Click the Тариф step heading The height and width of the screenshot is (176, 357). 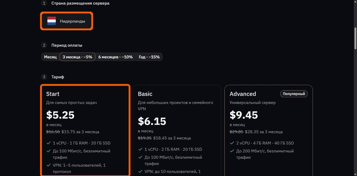pos(58,77)
